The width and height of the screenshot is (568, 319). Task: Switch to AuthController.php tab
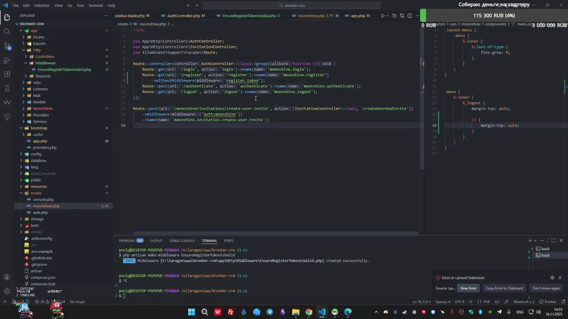[183, 16]
